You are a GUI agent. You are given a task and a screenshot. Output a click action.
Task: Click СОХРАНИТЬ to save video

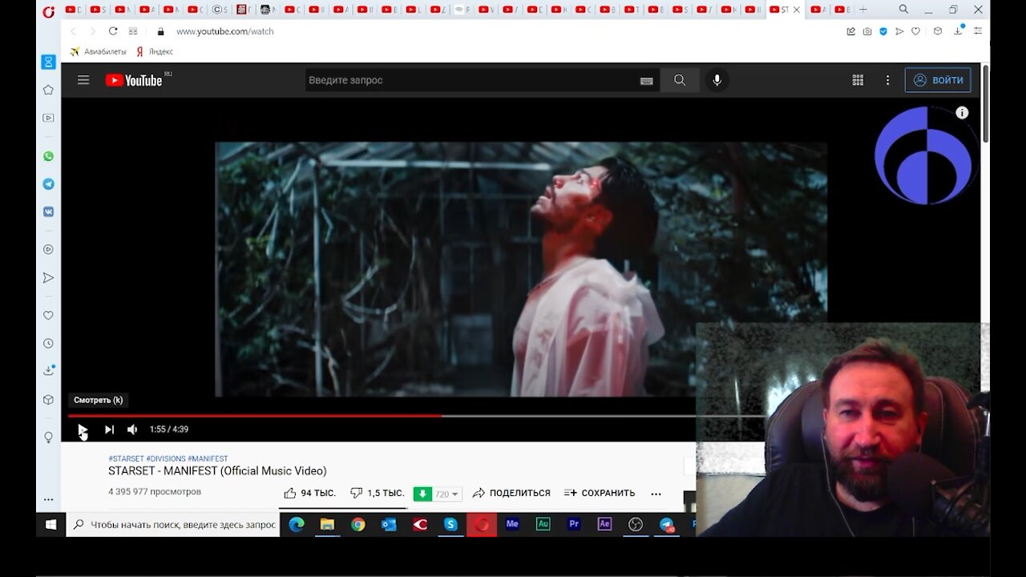[x=600, y=493]
